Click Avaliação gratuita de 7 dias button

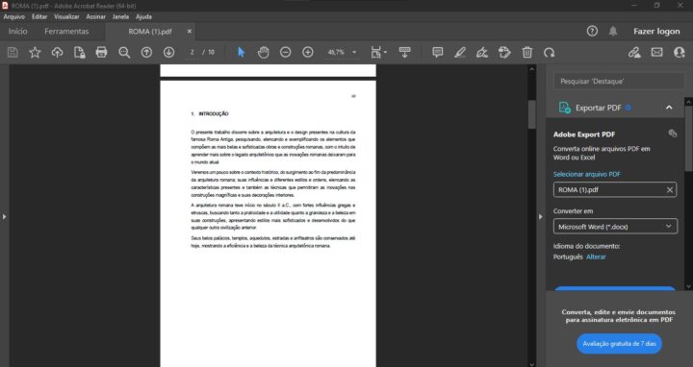pos(619,344)
